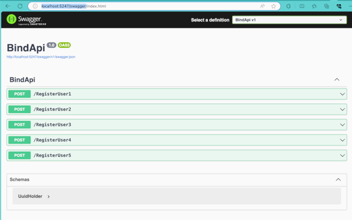Image resolution: width=352 pixels, height=220 pixels.
Task: Click the UuidHolder schema name
Action: (x=30, y=196)
